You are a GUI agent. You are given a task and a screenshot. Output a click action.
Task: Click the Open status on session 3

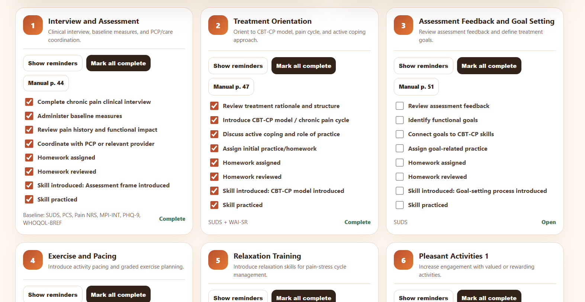click(548, 222)
